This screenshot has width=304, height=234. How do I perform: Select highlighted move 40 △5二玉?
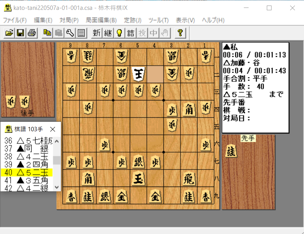[x=27, y=172]
